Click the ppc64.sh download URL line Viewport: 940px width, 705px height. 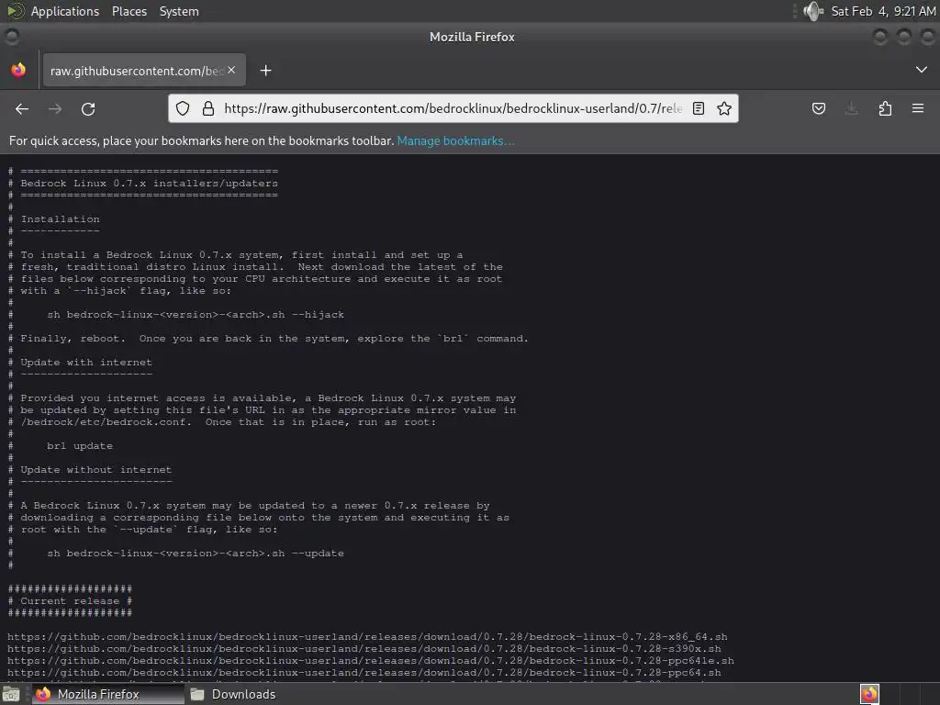tap(364, 673)
